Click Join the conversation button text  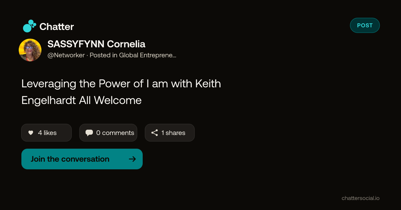[70, 159]
